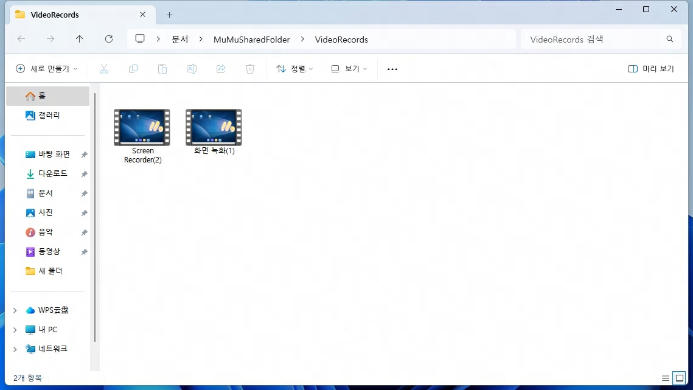
Task: Refresh the VideoRecords folder view
Action: 109,39
